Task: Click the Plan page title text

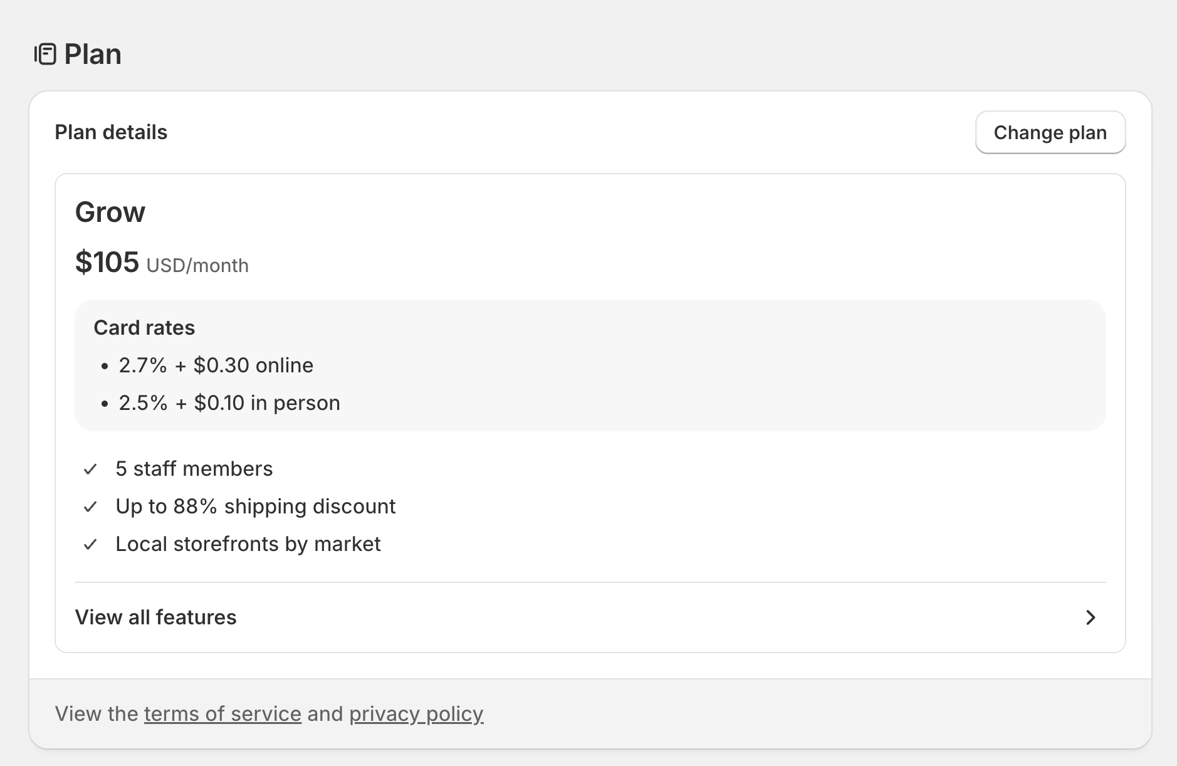Action: (x=93, y=55)
